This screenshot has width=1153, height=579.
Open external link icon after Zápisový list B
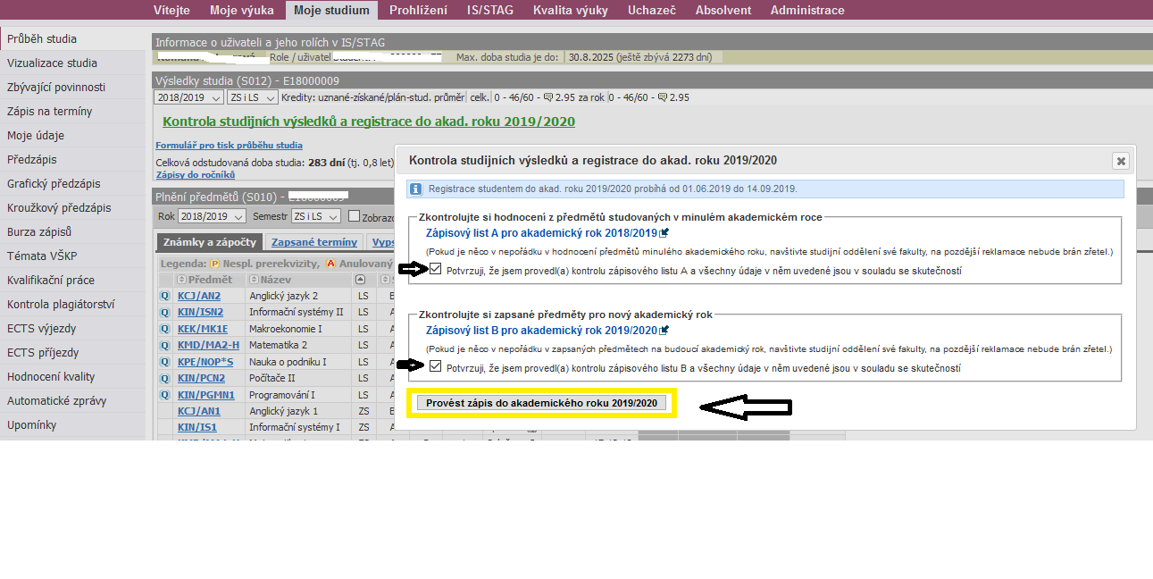tap(664, 331)
